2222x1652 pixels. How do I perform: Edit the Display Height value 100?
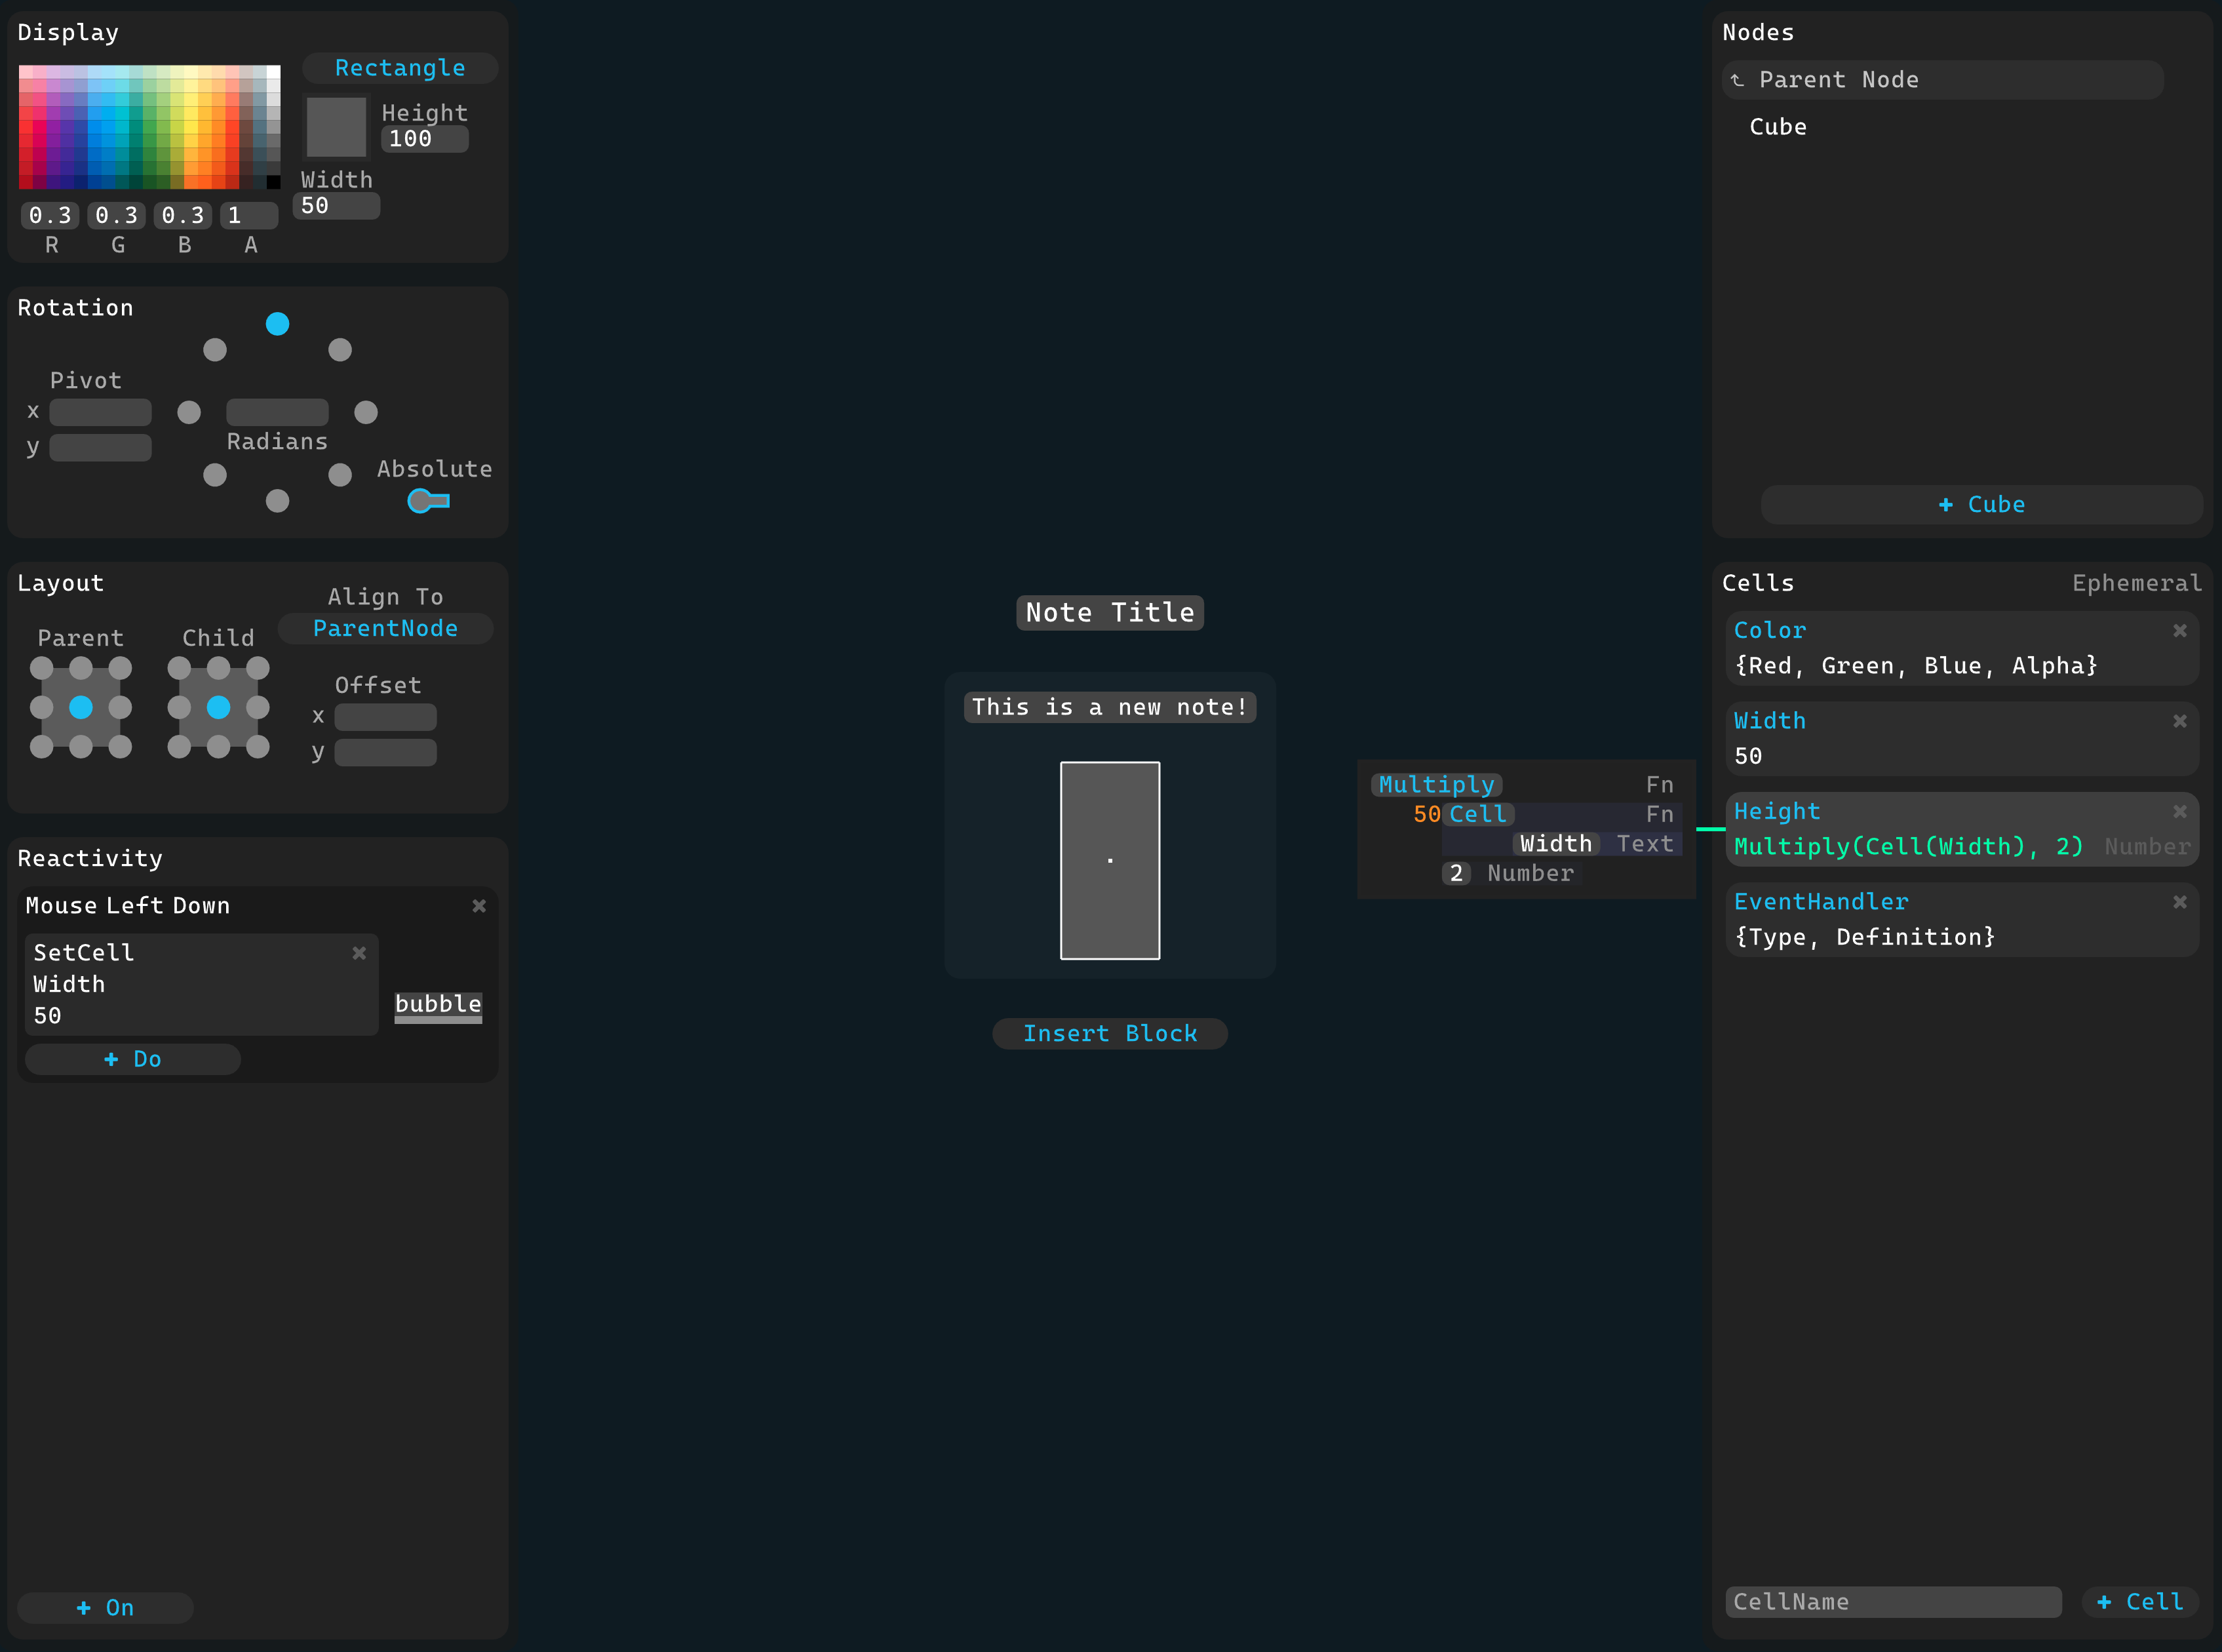[x=425, y=139]
